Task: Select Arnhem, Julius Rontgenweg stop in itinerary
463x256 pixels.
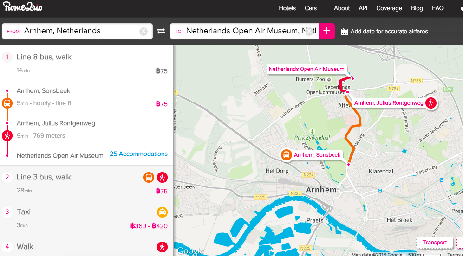Action: (56, 123)
